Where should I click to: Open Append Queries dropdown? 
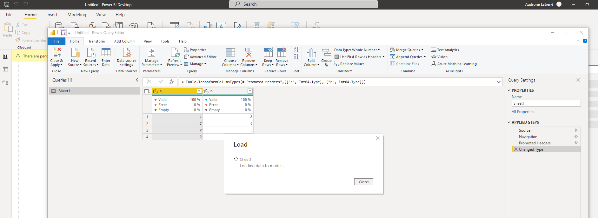pos(408,57)
